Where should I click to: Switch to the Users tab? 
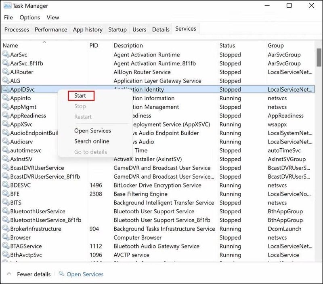pyautogui.click(x=139, y=29)
